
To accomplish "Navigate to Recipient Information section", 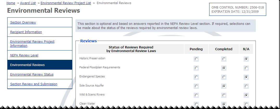I will click(x=26, y=32).
